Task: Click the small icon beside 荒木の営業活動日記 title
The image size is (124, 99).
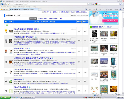Action: pos(31,70)
